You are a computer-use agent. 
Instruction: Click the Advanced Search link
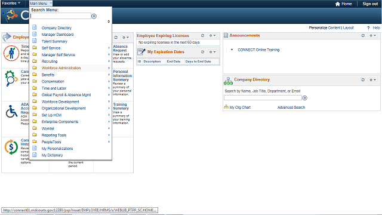pos(291,107)
